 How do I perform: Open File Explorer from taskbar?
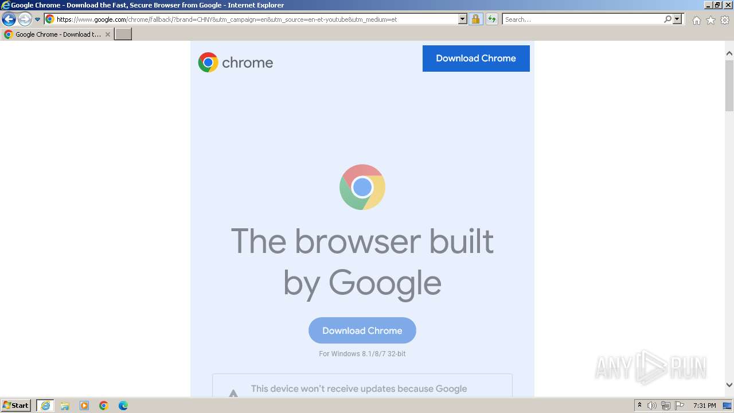click(65, 406)
